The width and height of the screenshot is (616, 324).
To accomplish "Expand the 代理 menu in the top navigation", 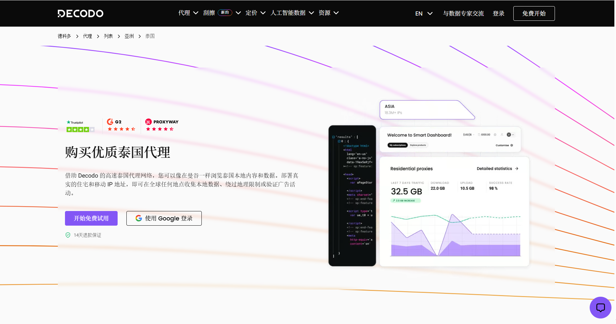I will pos(188,13).
